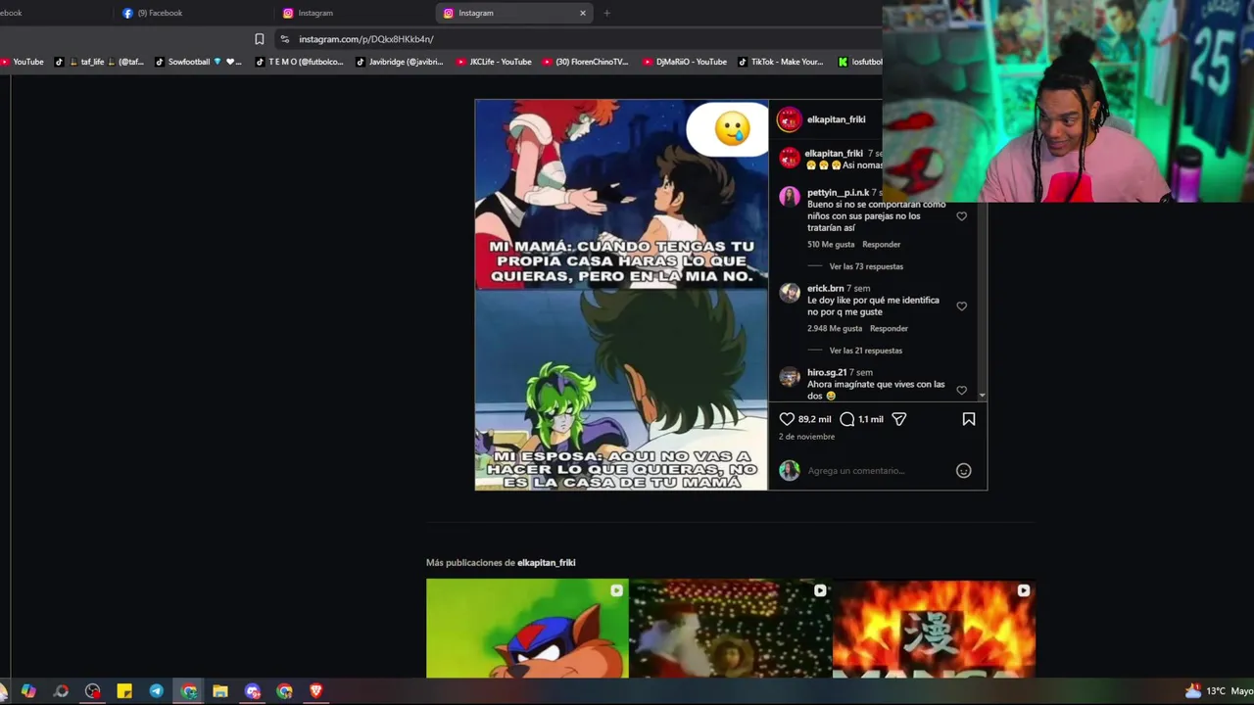Bookmark this page in the address bar
1254x705 pixels.
coord(260,39)
